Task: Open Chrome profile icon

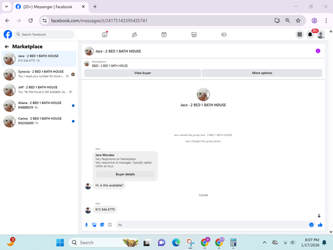Action: click(314, 21)
